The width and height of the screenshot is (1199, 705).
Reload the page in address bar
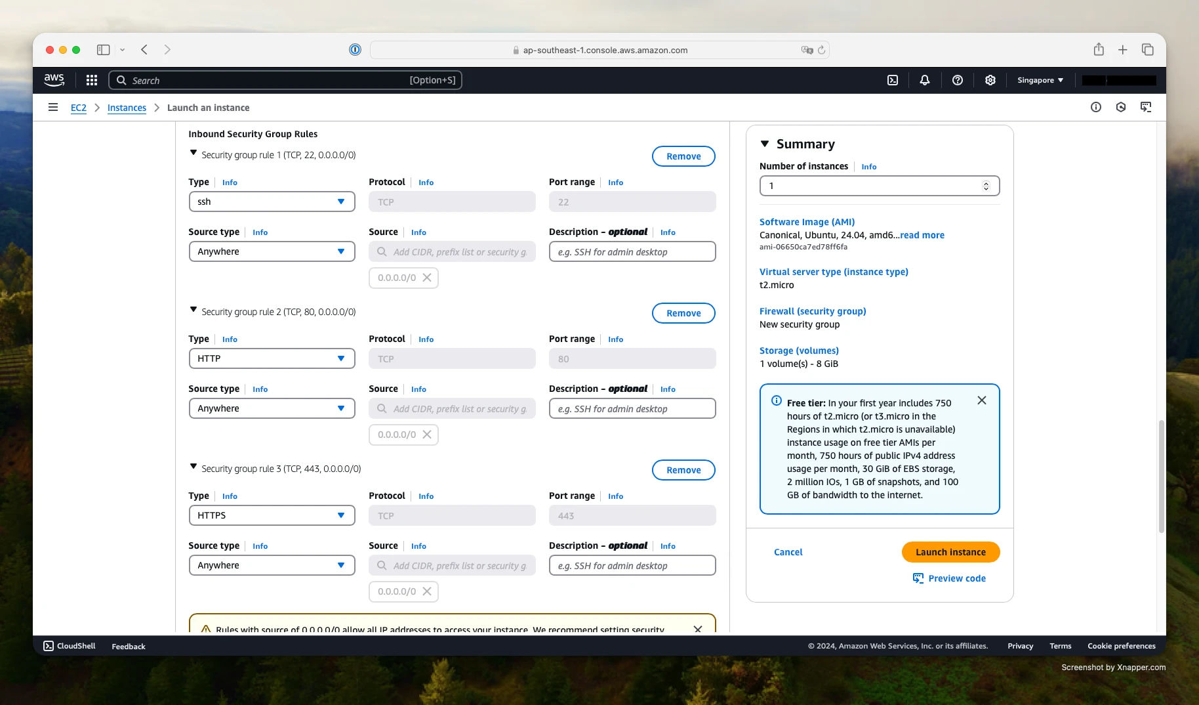coord(821,50)
